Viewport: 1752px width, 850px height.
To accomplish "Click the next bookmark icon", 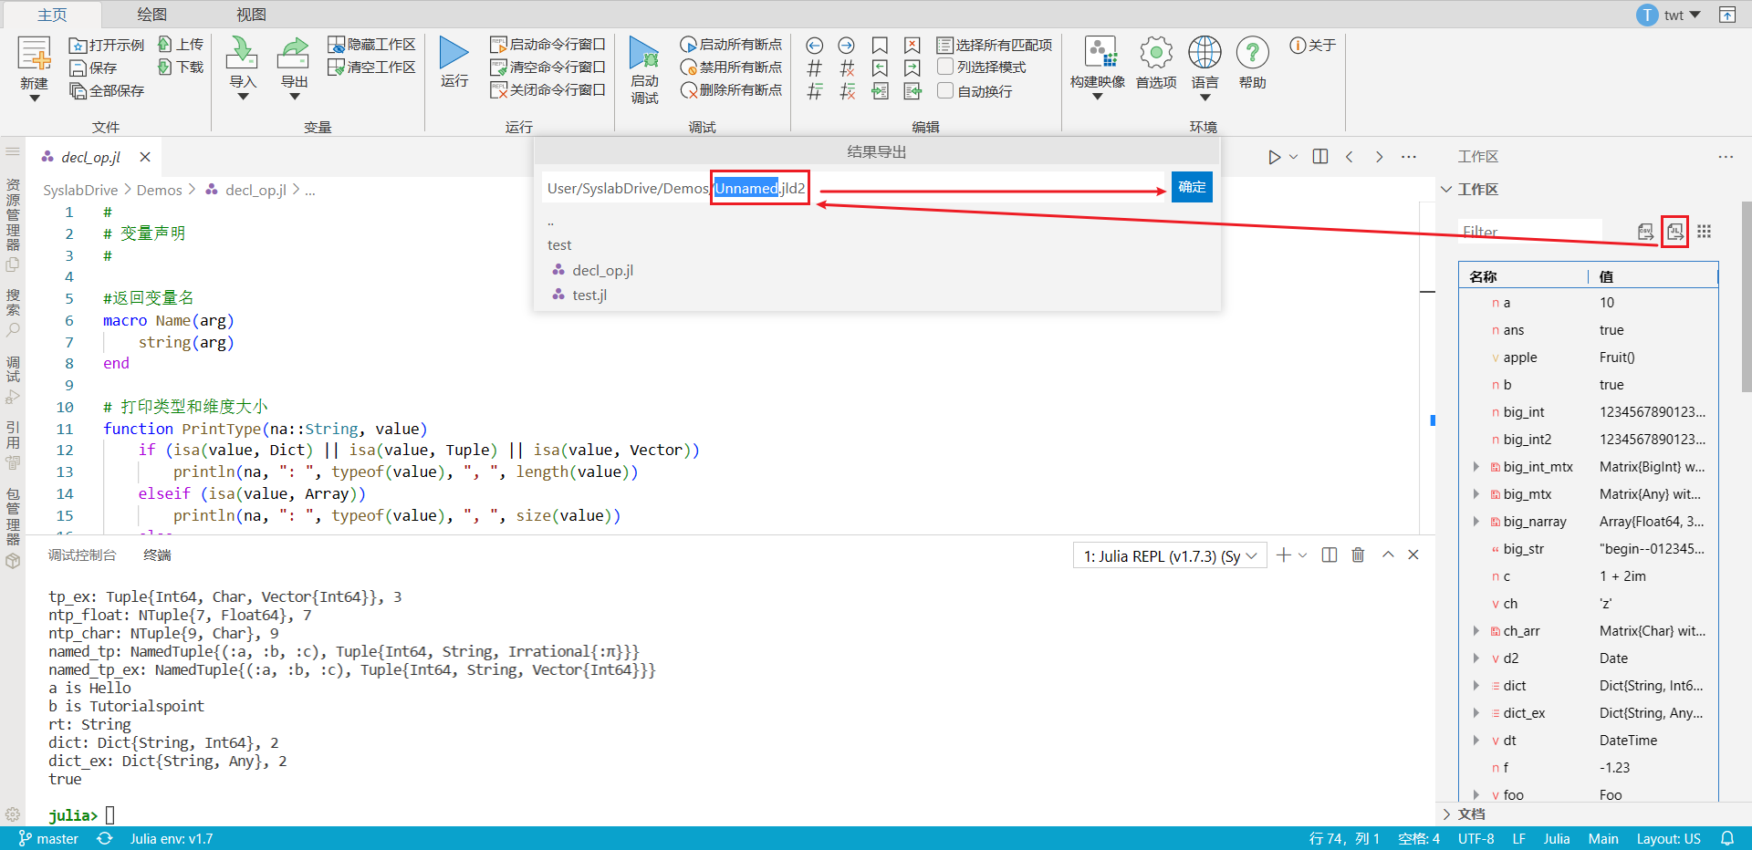I will [912, 68].
